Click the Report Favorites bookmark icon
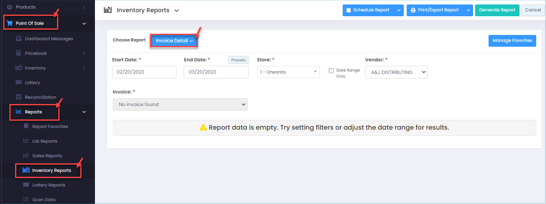This screenshot has height=204, width=546. 26,126
